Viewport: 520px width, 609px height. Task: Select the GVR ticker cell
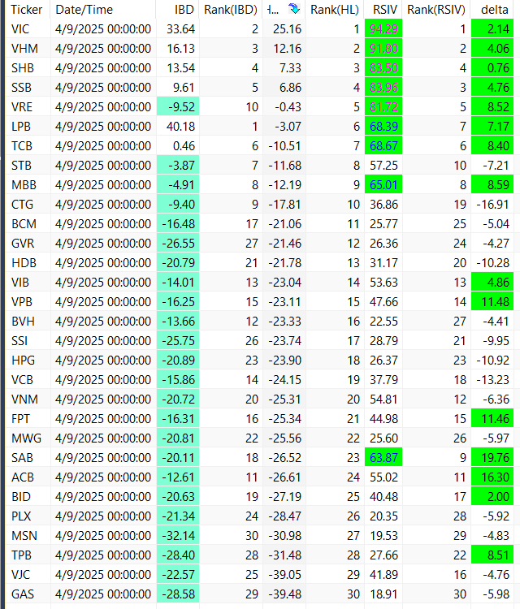click(x=28, y=244)
